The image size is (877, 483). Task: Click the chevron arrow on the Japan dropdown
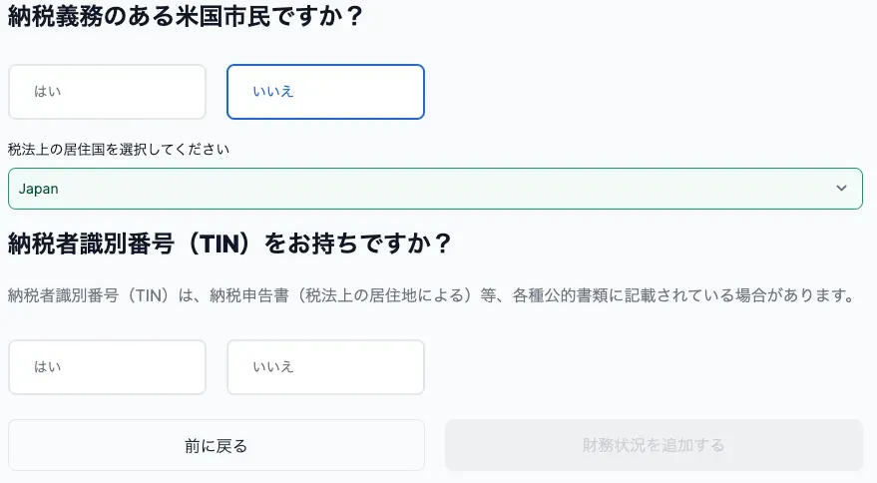842,189
